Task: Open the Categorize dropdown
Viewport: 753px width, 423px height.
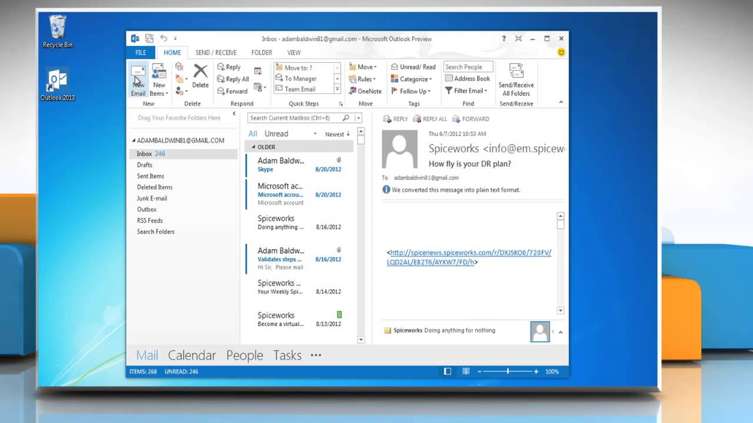Action: click(412, 79)
